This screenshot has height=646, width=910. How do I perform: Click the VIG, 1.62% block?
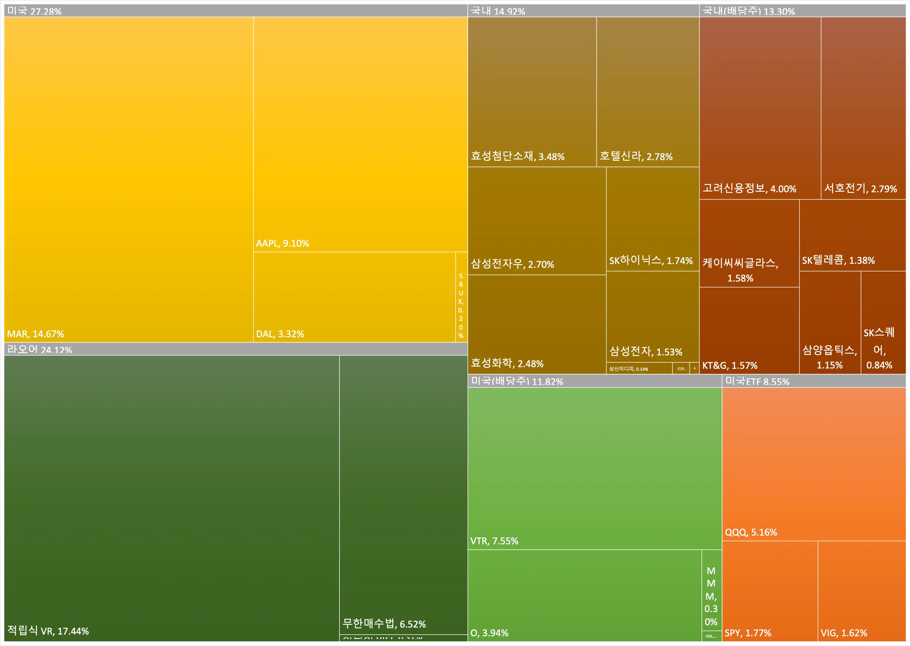862,591
